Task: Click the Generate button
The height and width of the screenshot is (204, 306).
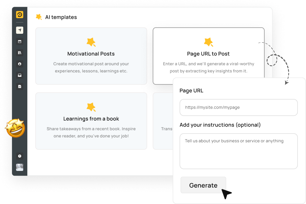Action: click(x=203, y=185)
